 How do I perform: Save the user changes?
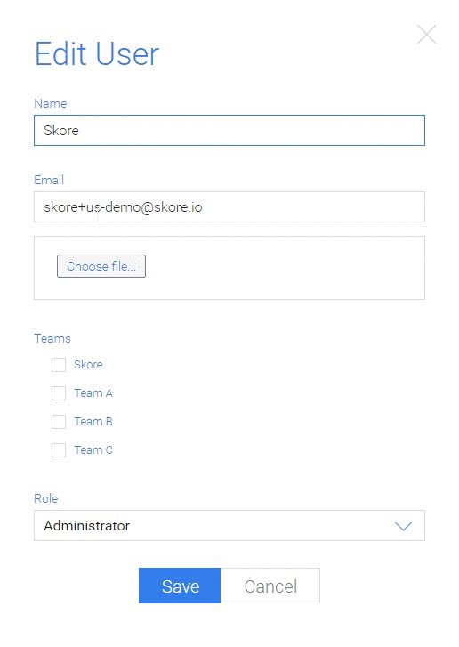[x=180, y=586]
